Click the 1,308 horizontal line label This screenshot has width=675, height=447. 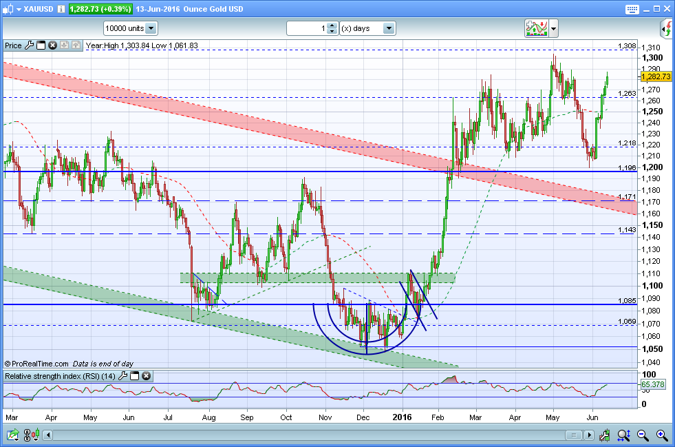coord(627,46)
